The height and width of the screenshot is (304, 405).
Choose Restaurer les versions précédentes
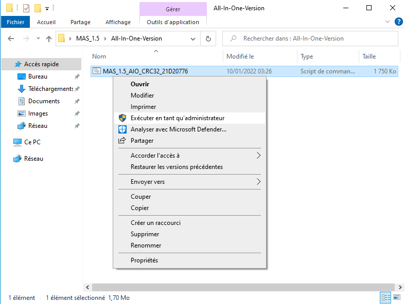point(189,167)
